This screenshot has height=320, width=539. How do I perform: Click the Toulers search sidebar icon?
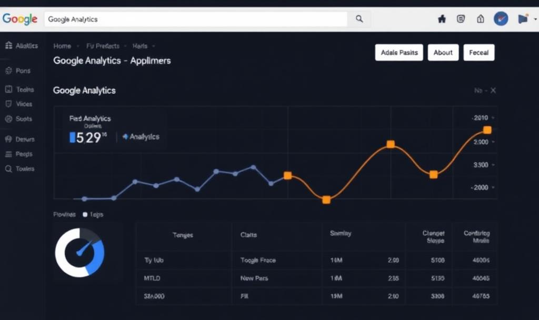click(x=8, y=169)
